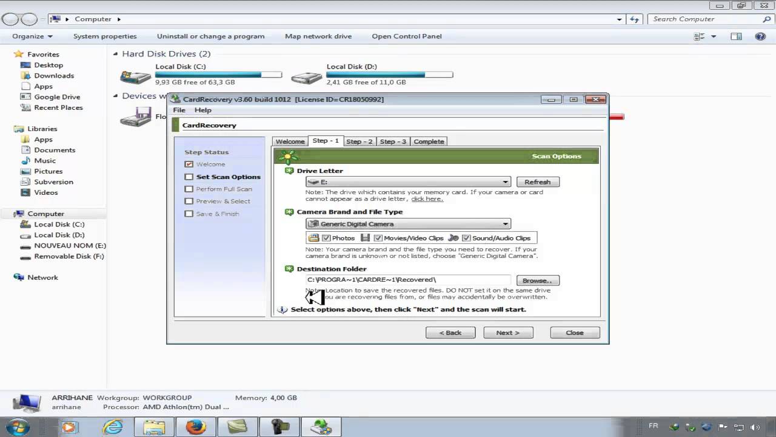The width and height of the screenshot is (776, 437).
Task: Click the Set Scan Options status checkbox
Action: [x=189, y=177]
